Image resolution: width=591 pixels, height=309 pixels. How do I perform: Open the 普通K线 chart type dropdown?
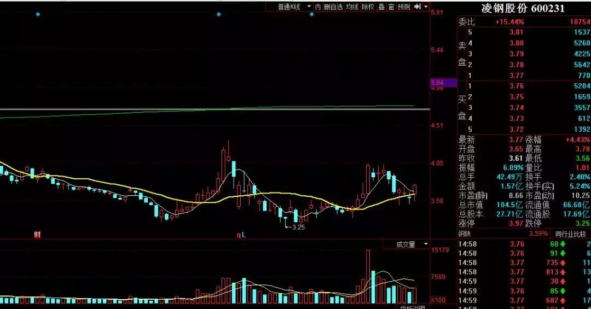tap(295, 7)
